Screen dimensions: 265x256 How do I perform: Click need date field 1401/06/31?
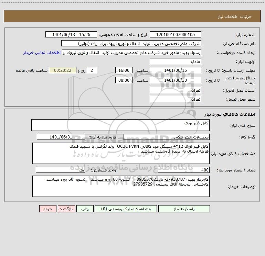click(61, 137)
